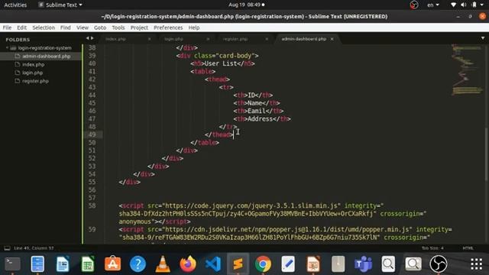Open the system menu arrow in top bar
Viewport: 489px width, 275px height.
(482, 5)
